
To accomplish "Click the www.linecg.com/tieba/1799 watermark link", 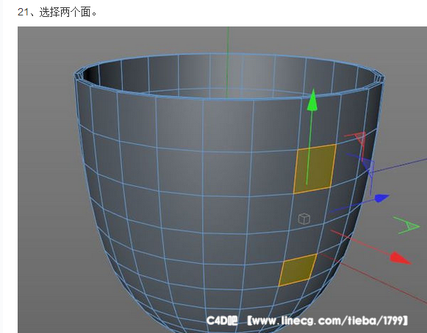I will [x=328, y=321].
